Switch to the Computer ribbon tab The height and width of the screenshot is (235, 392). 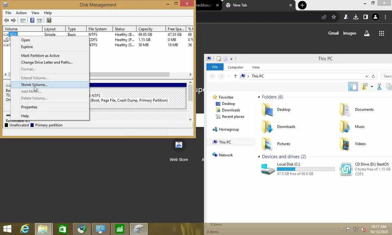pyautogui.click(x=235, y=67)
